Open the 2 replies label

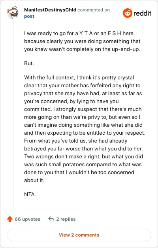point(66,219)
